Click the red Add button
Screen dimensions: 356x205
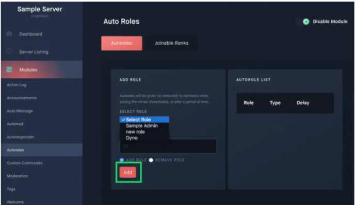128,172
